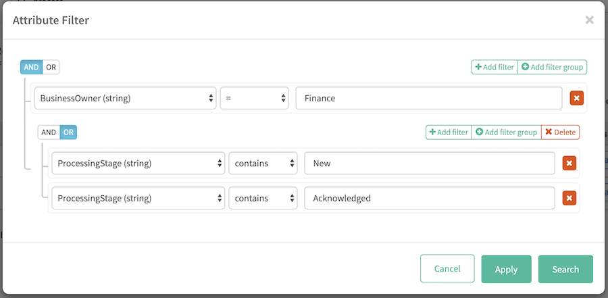The width and height of the screenshot is (608, 298).
Task: Click top-level Add filter group button
Action: (553, 67)
